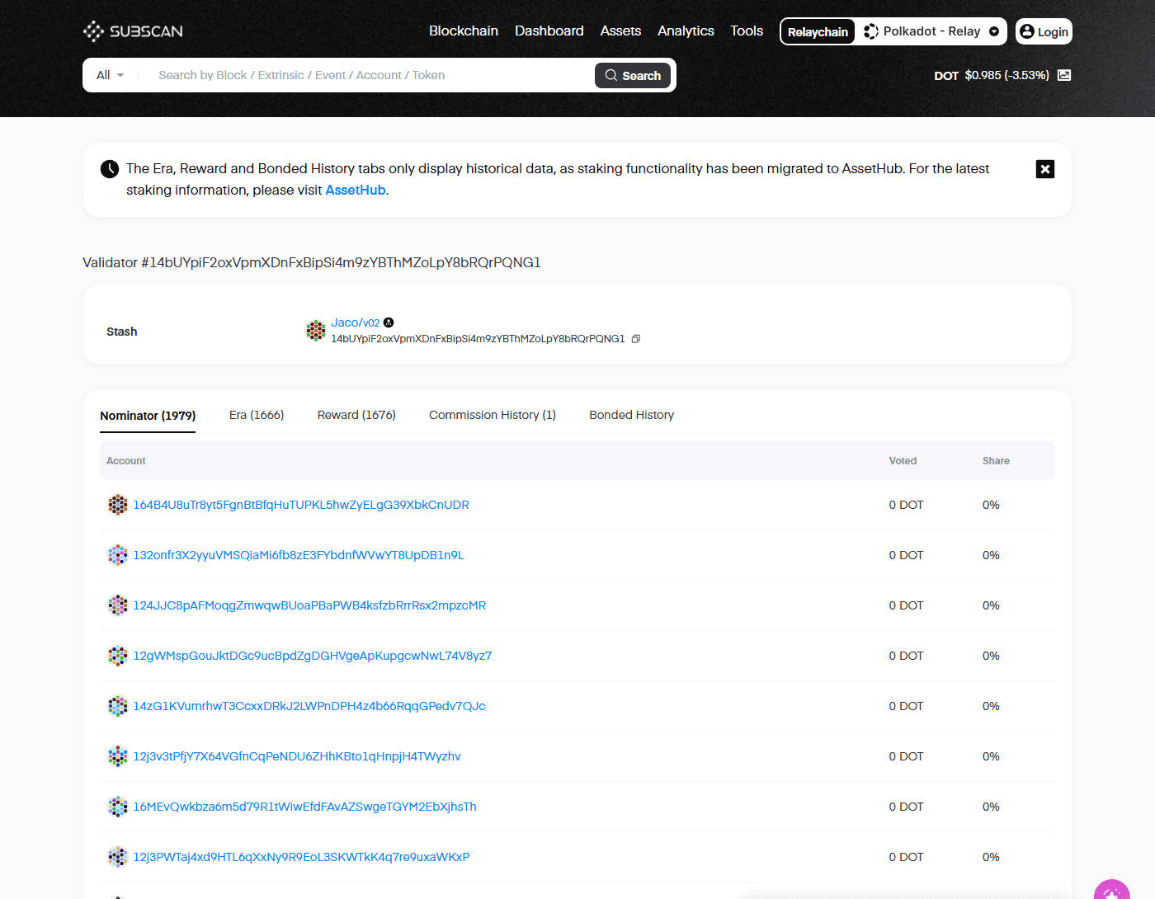Click the identicon for account 12j3v3tPfjY7X…
1155x899 pixels.
coord(118,756)
